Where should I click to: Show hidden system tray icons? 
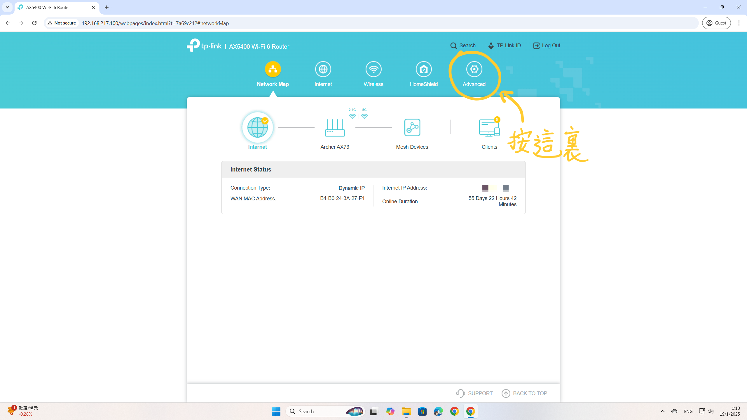coord(663,411)
